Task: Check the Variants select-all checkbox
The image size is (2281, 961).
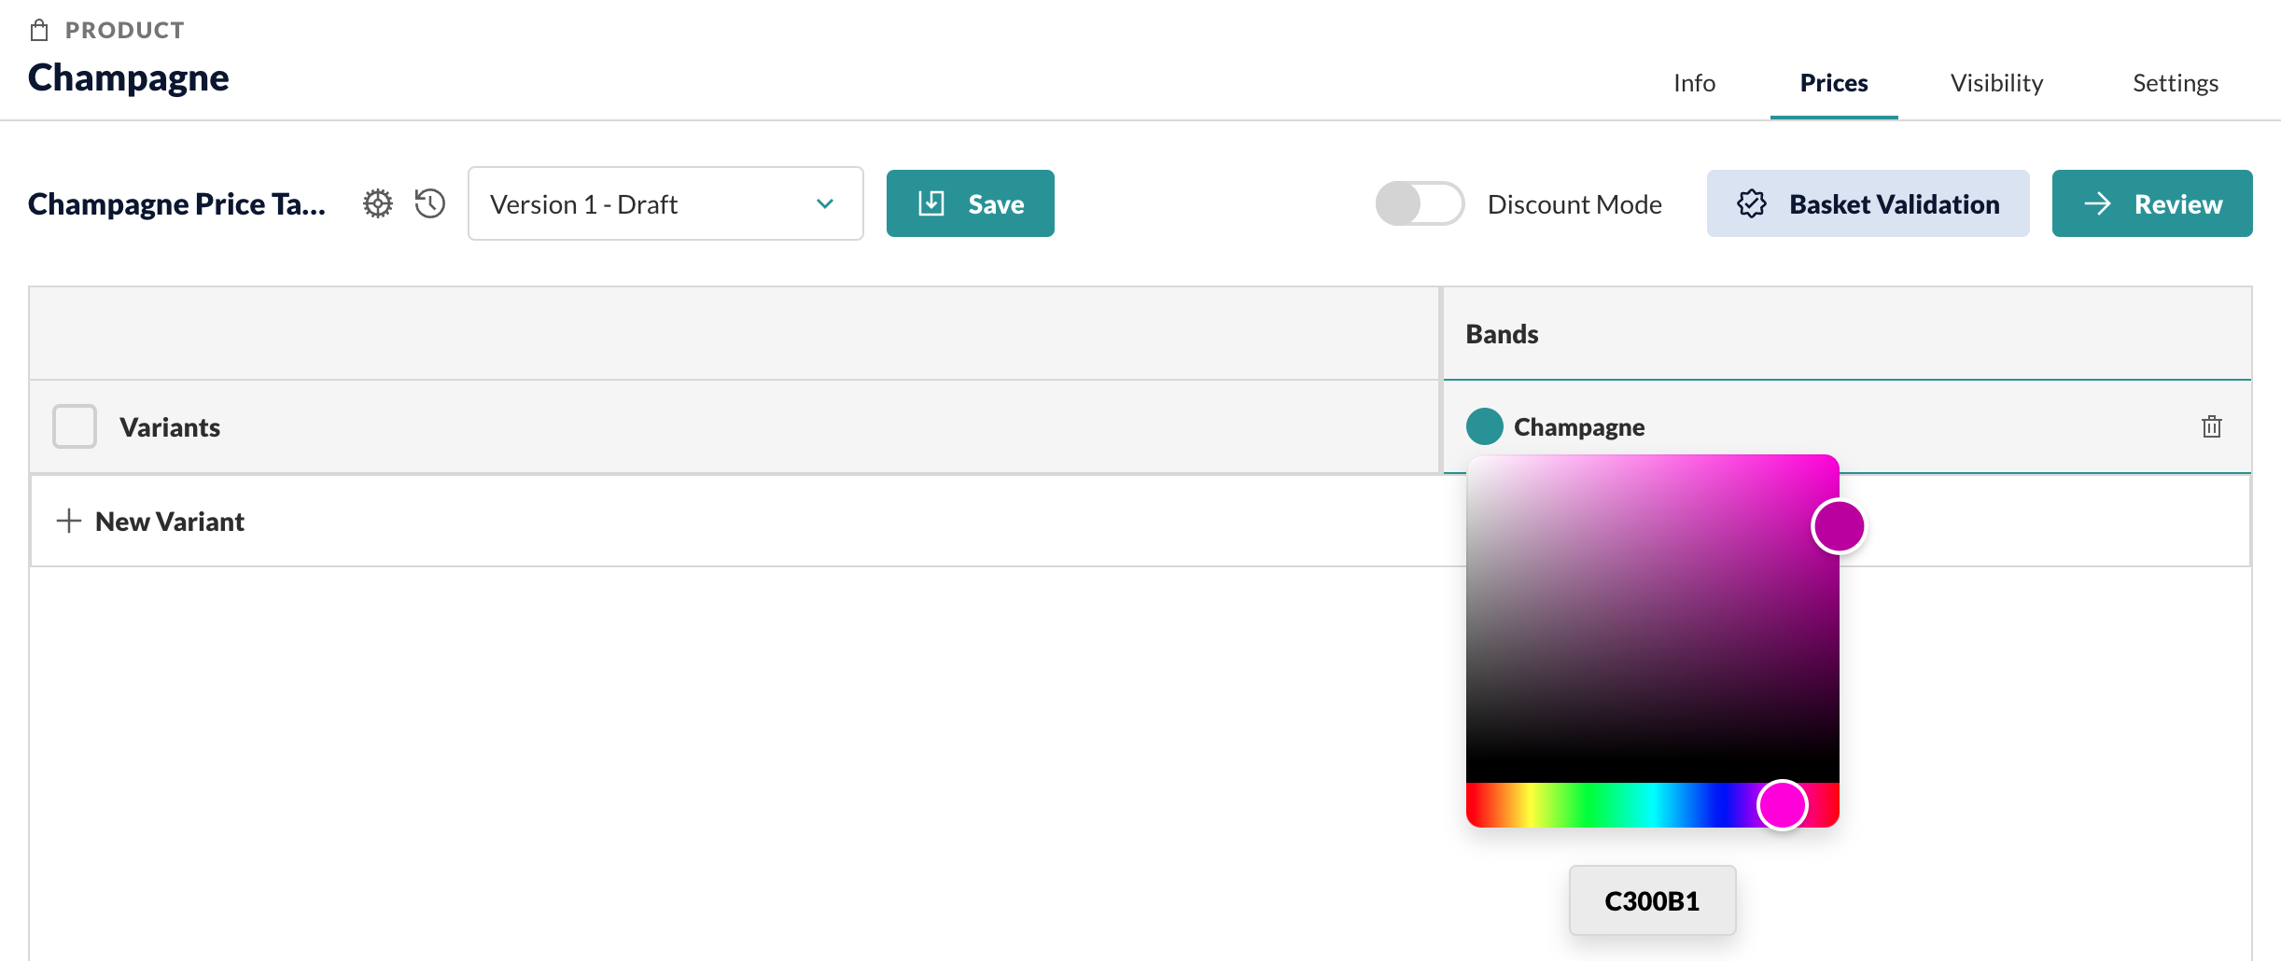Action: 75,426
